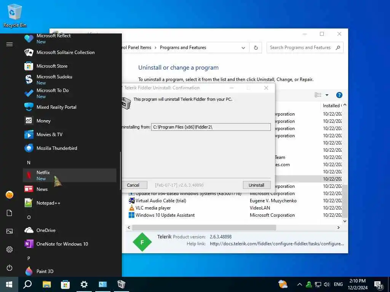
Task: Click the uninstall path input field
Action: 211,127
